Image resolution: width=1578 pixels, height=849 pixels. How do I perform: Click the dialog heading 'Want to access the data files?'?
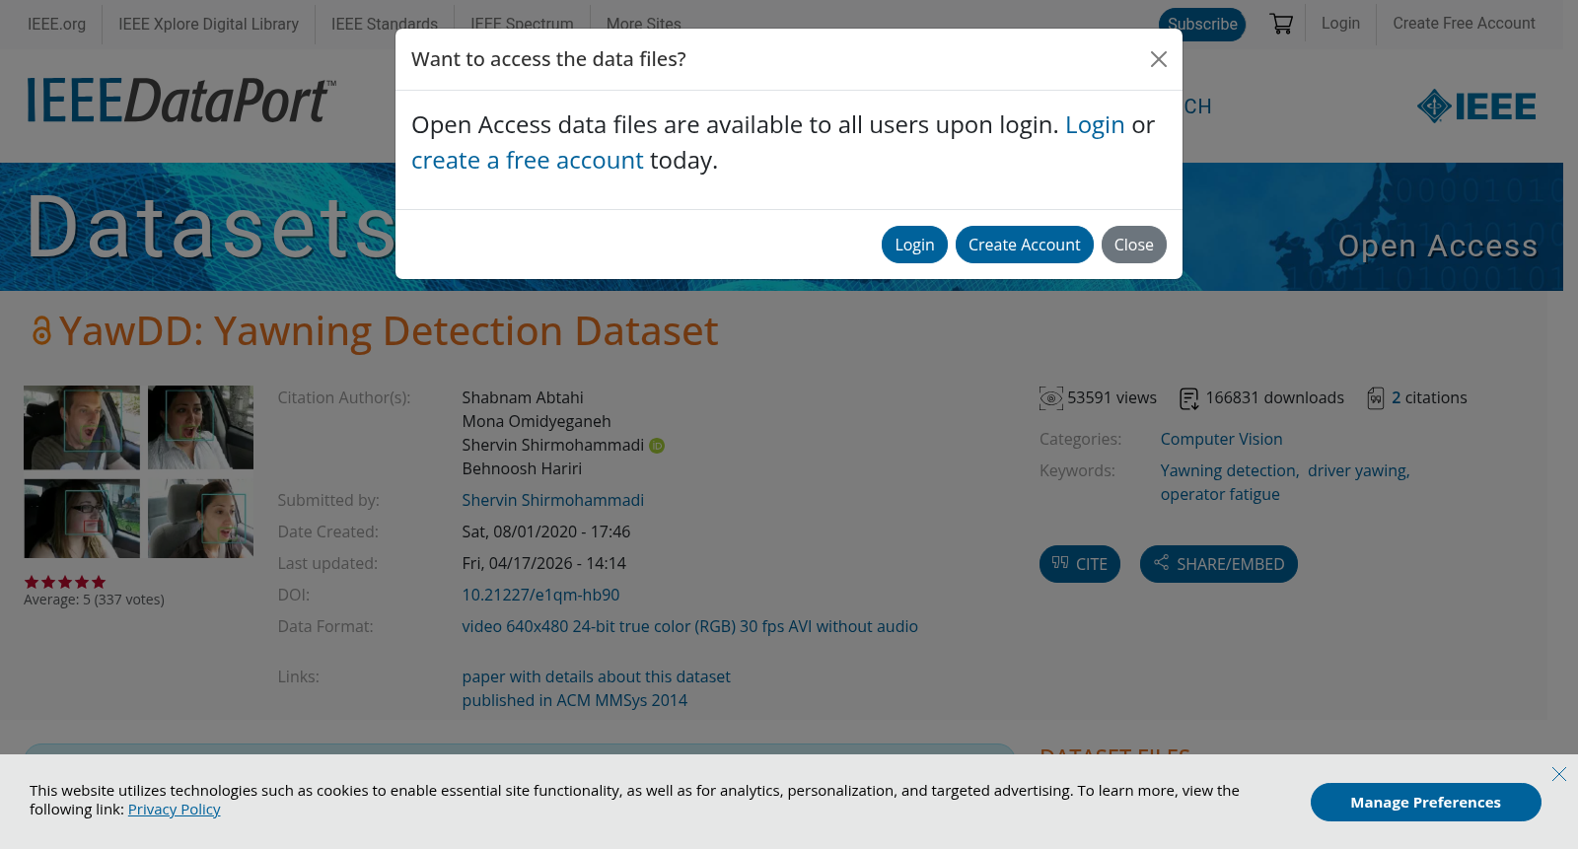tap(548, 59)
